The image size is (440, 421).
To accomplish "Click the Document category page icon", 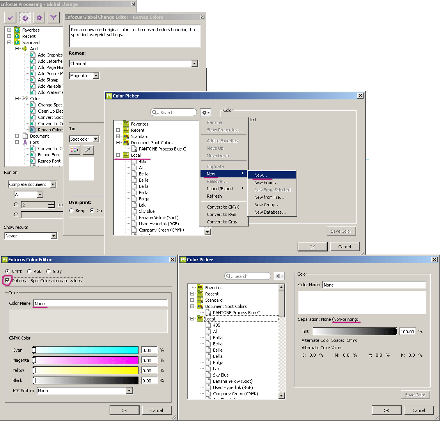I will (25, 136).
